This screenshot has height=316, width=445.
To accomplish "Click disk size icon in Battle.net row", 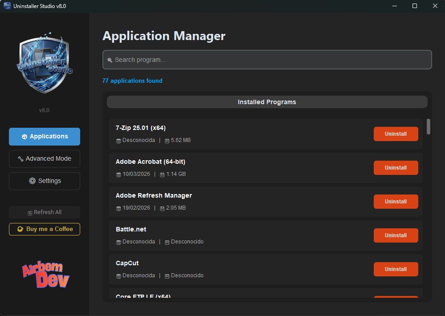I will (x=167, y=242).
